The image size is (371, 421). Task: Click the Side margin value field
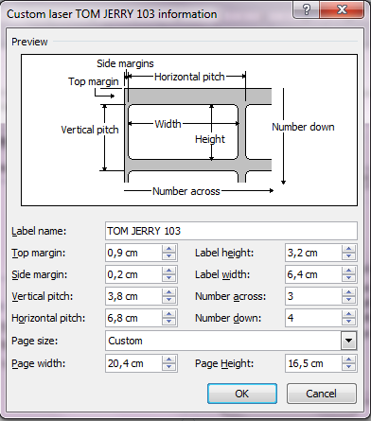(x=133, y=274)
